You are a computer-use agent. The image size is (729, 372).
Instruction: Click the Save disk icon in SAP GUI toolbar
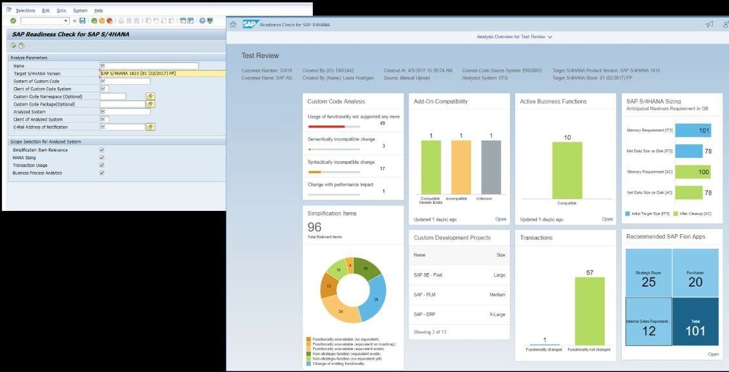(x=82, y=21)
